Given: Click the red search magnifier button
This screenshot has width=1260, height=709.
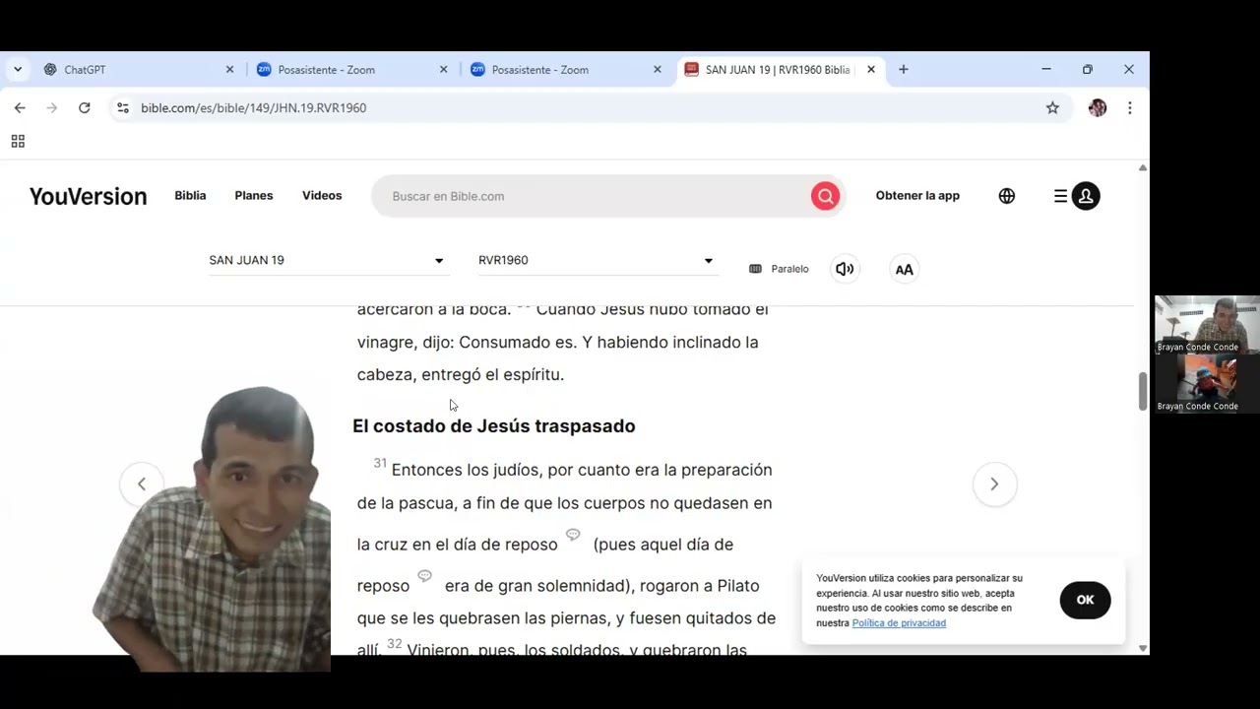Looking at the screenshot, I should coord(825,196).
